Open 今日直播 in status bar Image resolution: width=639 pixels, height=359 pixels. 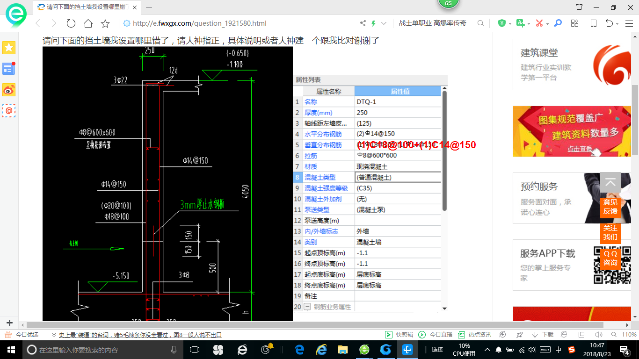coord(436,335)
